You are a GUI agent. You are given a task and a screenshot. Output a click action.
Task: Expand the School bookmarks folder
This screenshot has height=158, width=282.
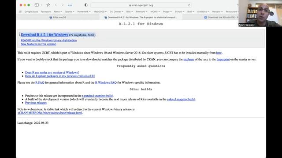[x=179, y=12]
